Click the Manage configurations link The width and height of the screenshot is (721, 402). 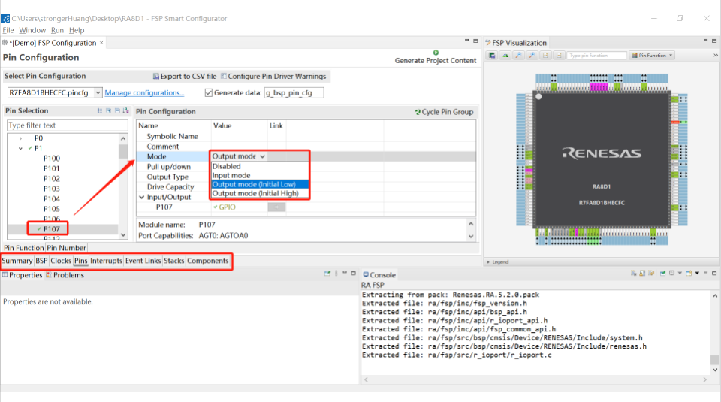click(144, 93)
